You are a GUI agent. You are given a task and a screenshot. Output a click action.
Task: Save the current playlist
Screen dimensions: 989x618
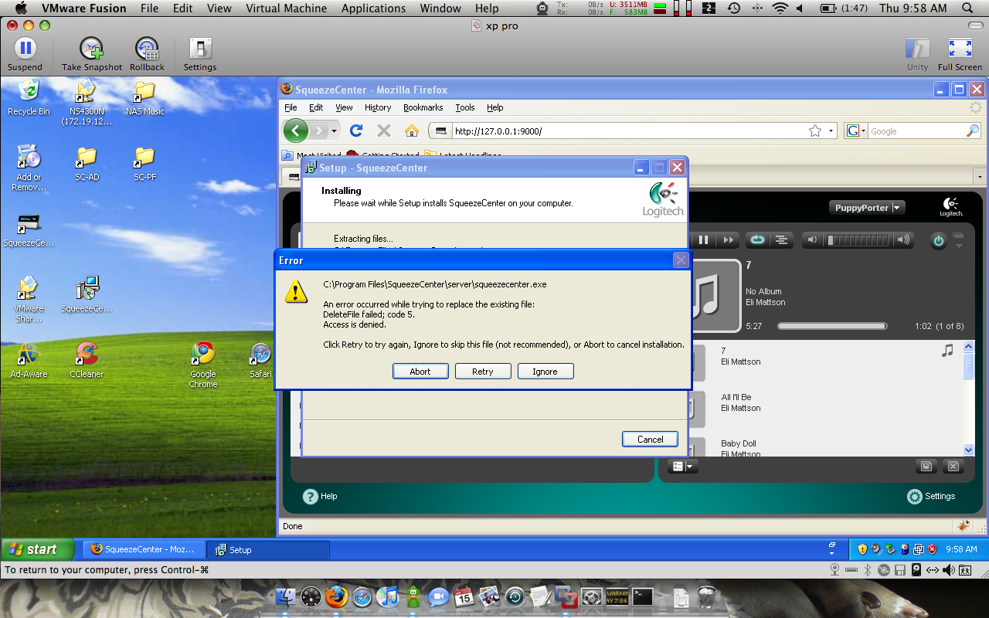point(926,467)
